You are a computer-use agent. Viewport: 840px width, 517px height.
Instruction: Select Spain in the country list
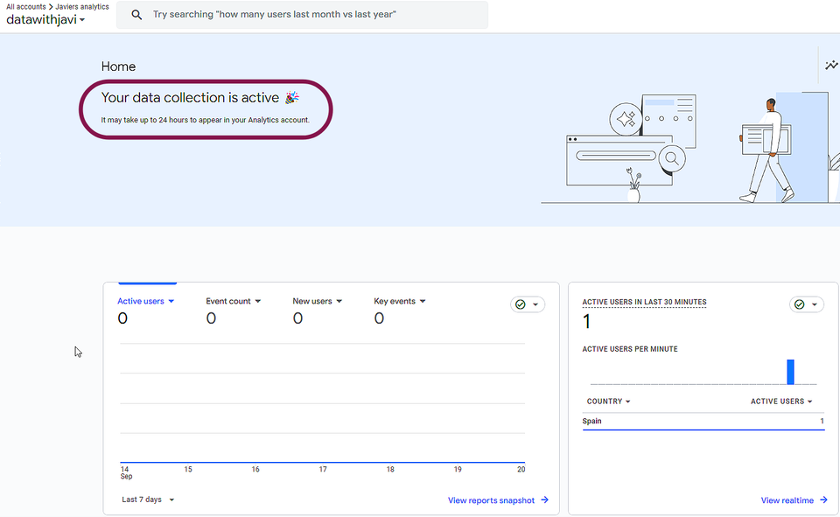[x=591, y=421]
